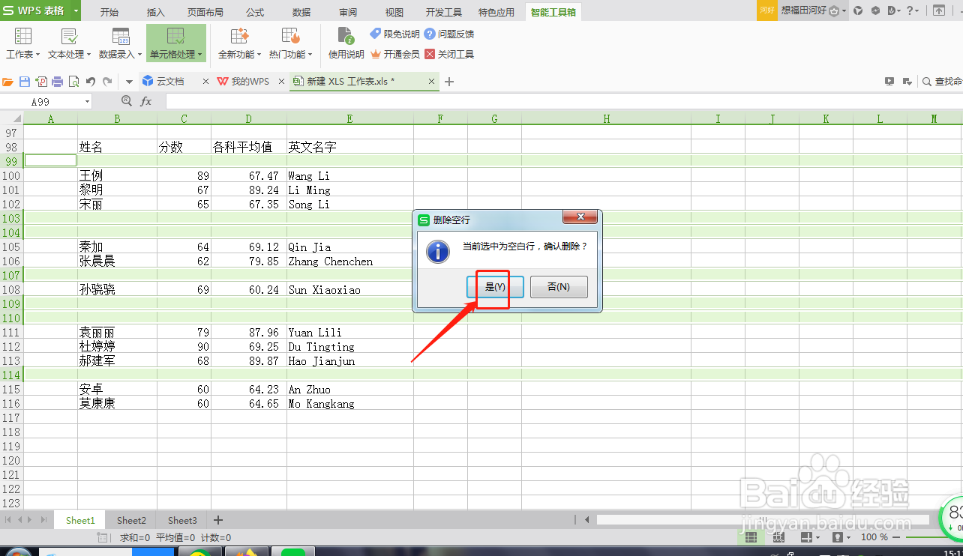Switch to the 审阅 ribbon tab

click(348, 12)
